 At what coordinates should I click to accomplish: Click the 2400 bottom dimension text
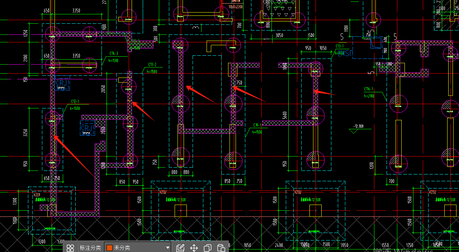279,245
